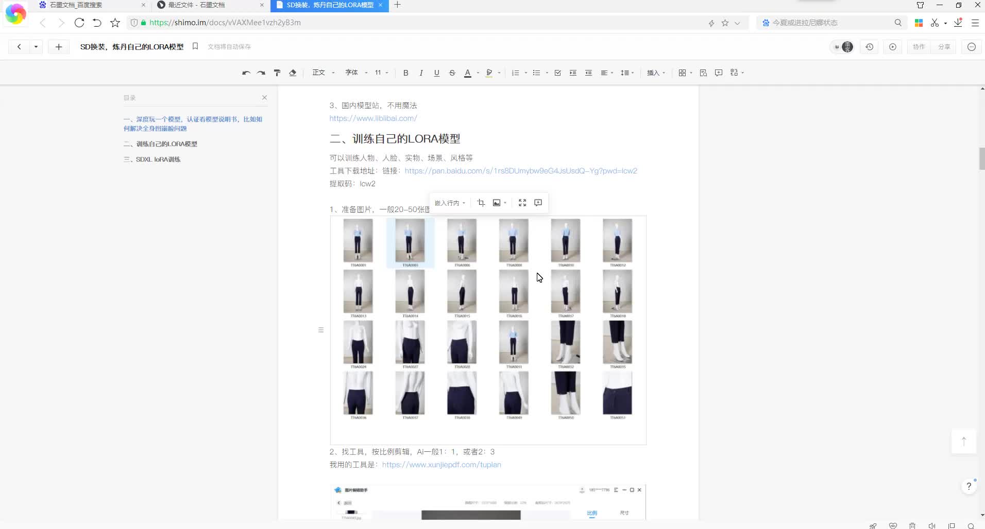Increase paragraph indent
Image resolution: width=985 pixels, height=529 pixels.
[573, 73]
